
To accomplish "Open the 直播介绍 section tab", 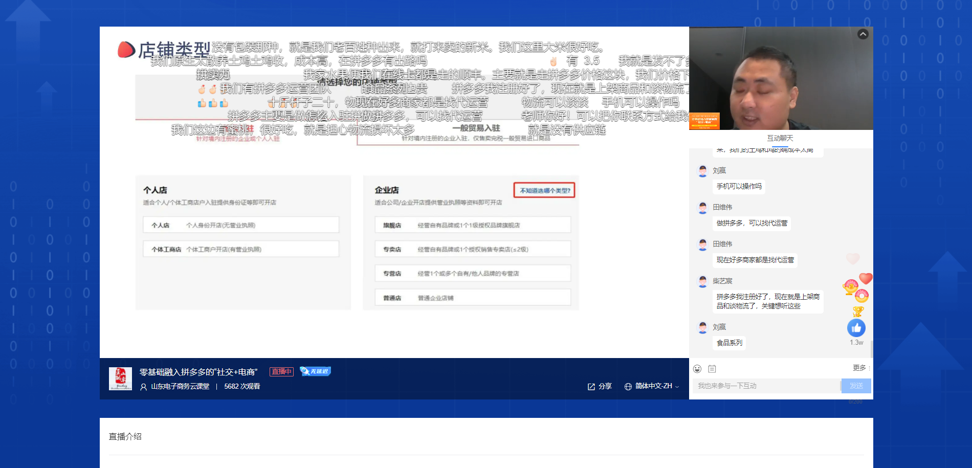I will click(125, 436).
